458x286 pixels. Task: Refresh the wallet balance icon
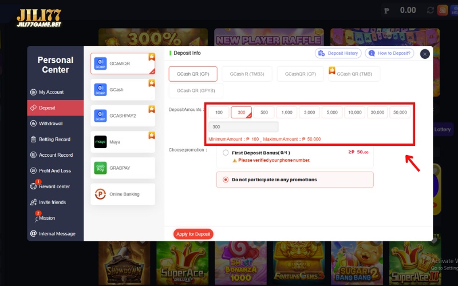tap(430, 10)
